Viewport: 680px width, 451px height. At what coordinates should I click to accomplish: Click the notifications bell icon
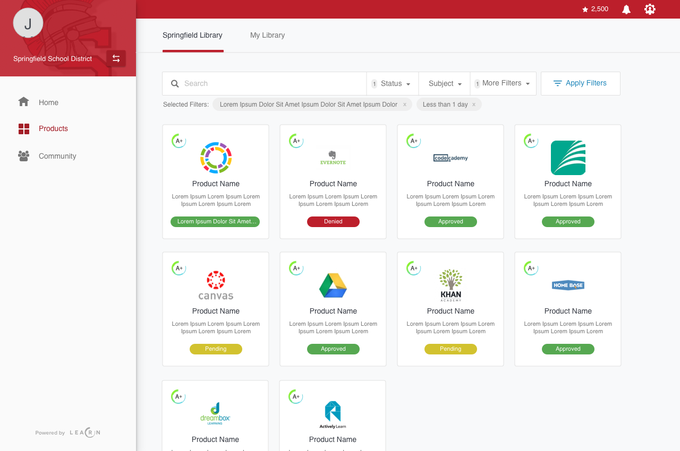626,10
